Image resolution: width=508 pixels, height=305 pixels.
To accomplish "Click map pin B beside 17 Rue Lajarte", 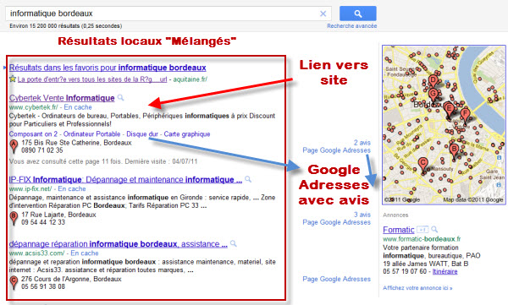I will click(x=14, y=218).
